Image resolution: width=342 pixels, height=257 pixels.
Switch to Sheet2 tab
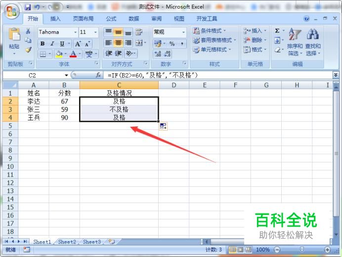tap(67, 242)
